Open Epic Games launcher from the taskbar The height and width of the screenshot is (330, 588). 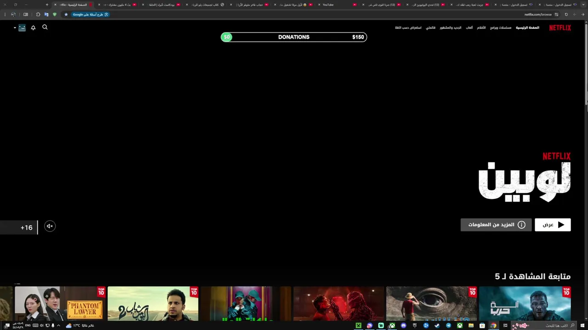pyautogui.click(x=414, y=325)
